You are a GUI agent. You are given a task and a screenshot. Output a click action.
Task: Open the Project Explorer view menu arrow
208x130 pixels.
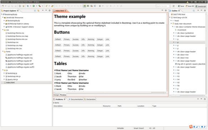click(43, 10)
